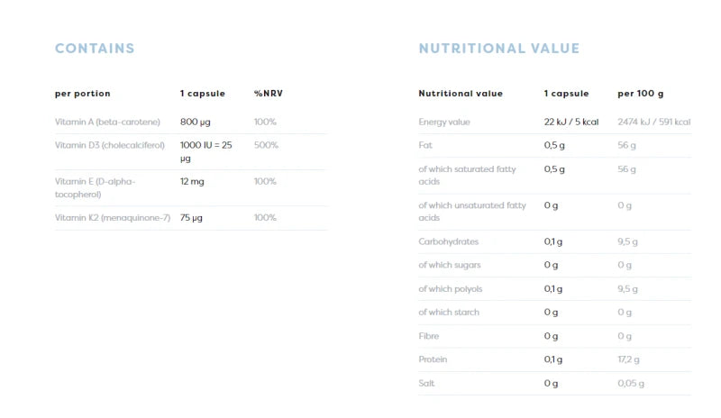
Task: Click the 22 kJ / 5 kcal value
Action: pyautogui.click(x=571, y=122)
